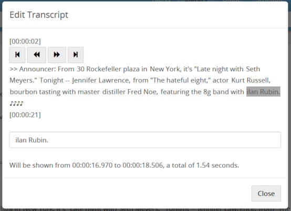The image size is (291, 211).
Task: Click on 'Jennifer Lawrence,' in the transcript
Action: 101,80
